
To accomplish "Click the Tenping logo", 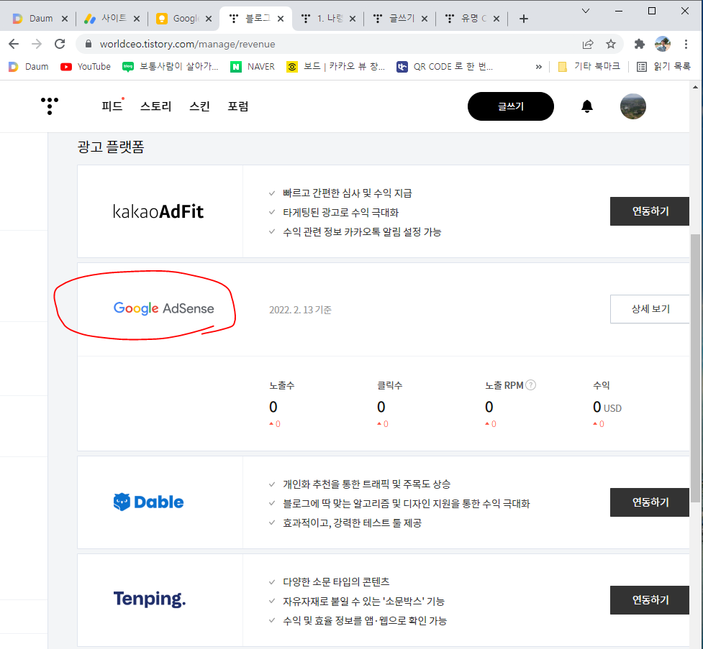I will 149,599.
